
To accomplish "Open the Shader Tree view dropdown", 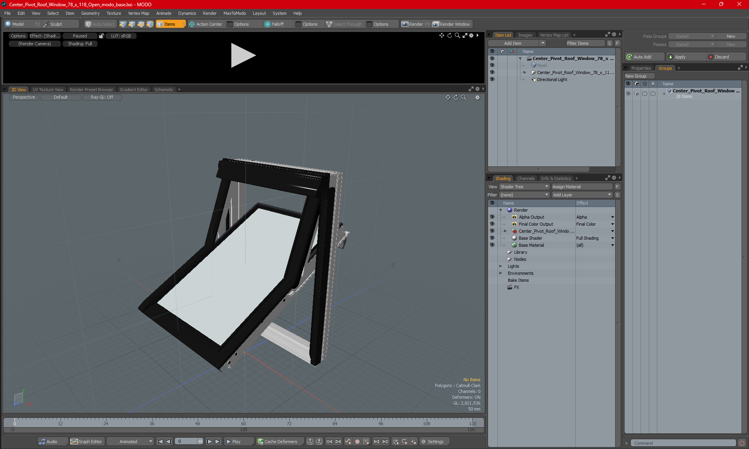I will [524, 187].
